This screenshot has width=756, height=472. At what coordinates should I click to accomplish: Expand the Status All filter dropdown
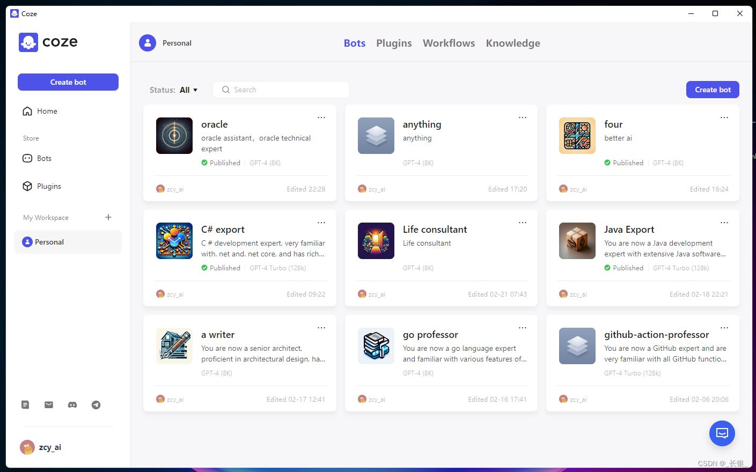click(x=188, y=90)
